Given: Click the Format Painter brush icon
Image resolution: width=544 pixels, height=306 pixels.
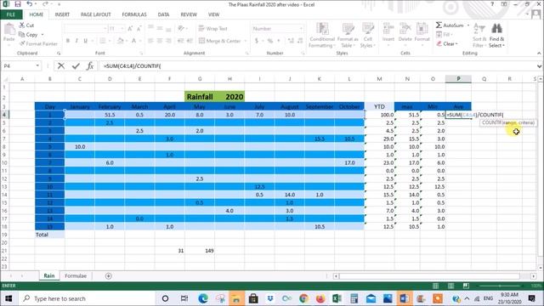Looking at the screenshot, I should coord(22,43).
